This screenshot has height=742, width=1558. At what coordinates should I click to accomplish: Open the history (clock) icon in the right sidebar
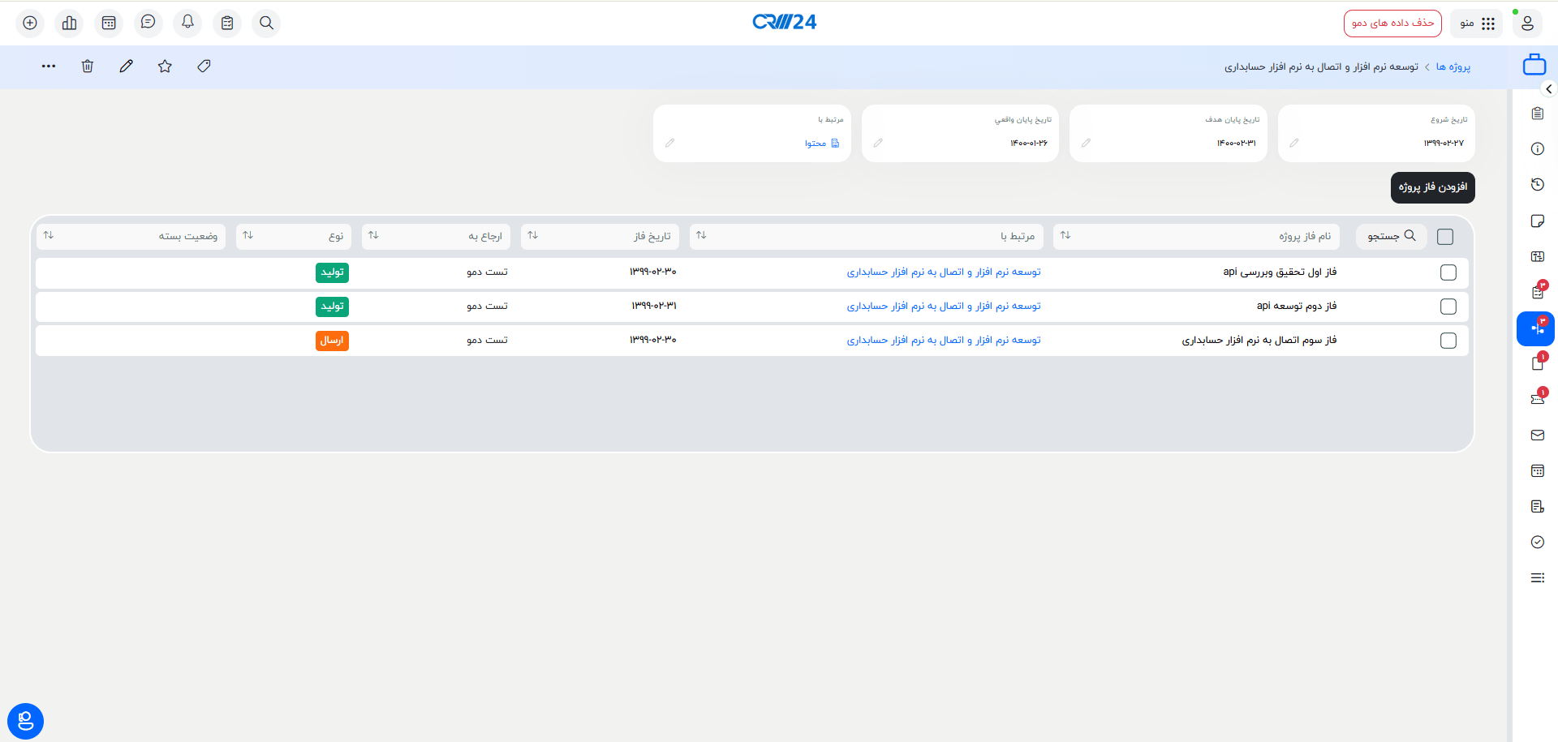point(1538,184)
